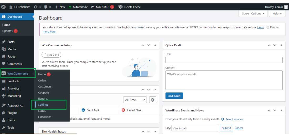Image resolution: width=289 pixels, height=137 pixels.
Task: Open the updates icon in admin bar
Action: (x=36, y=7)
